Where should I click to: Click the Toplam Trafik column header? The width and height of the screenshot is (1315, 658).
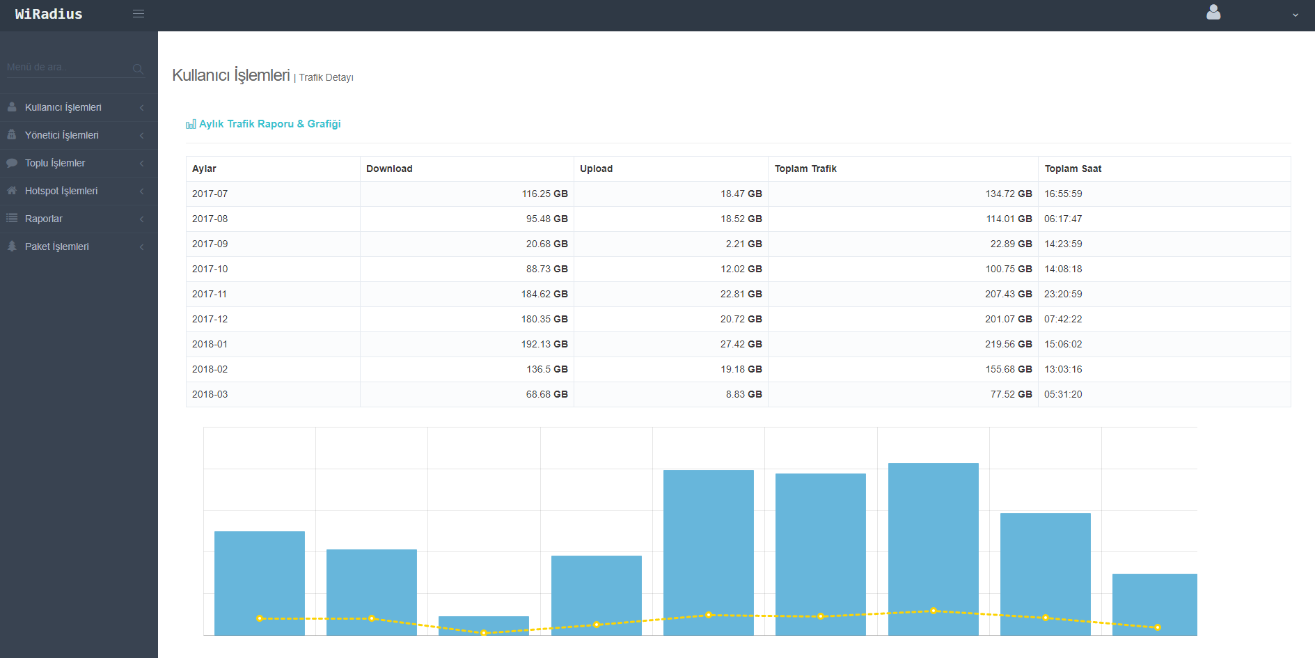coord(805,169)
